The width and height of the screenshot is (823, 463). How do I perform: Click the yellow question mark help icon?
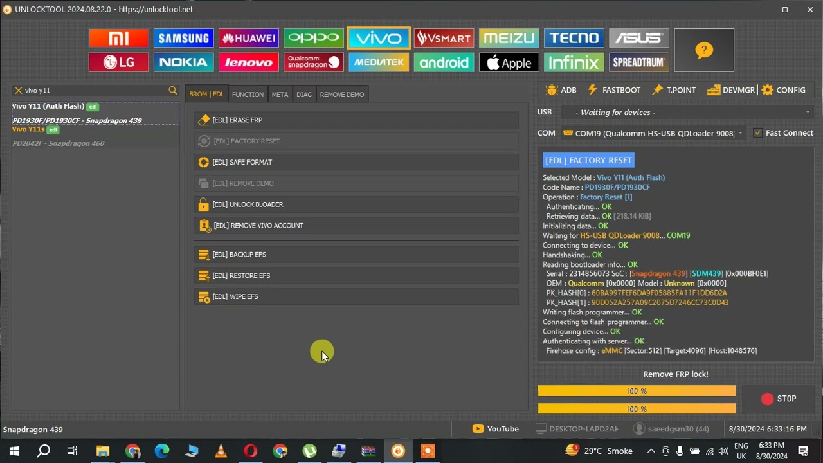coord(703,50)
